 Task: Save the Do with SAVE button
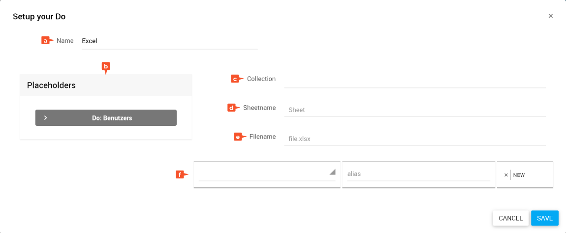(544, 218)
